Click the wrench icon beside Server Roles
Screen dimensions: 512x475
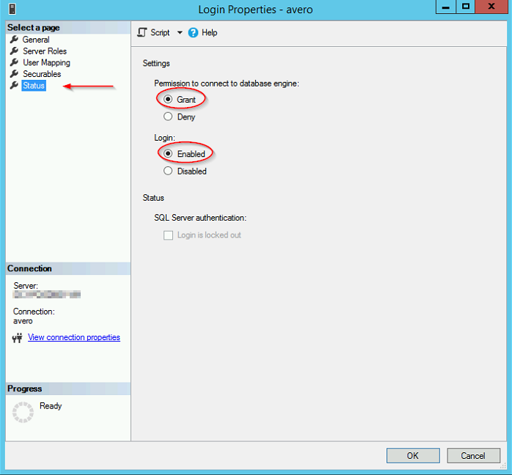pos(14,51)
